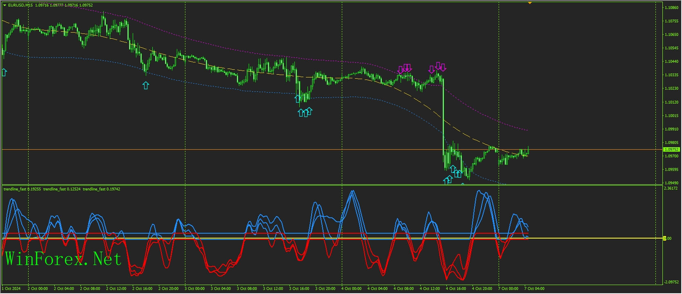Image resolution: width=682 pixels, height=294 pixels.
Task: Click the 3 Oct 00:00 time label
Action: point(194,289)
